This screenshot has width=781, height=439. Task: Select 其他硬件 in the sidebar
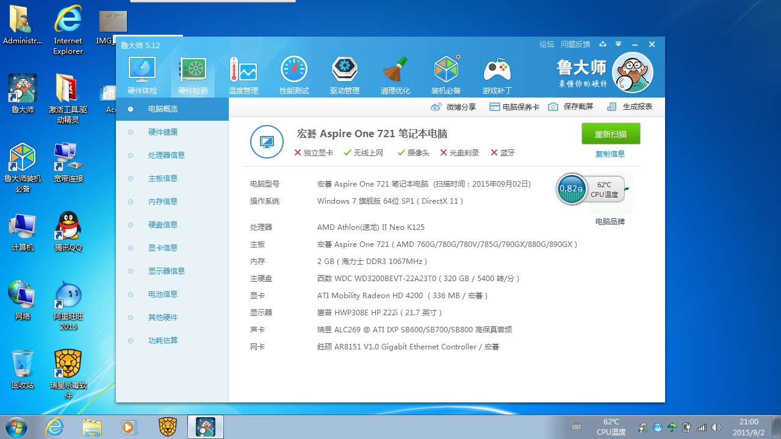coord(172,318)
